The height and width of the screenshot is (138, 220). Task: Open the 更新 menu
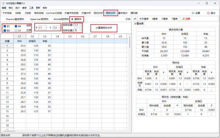(x=38, y=8)
